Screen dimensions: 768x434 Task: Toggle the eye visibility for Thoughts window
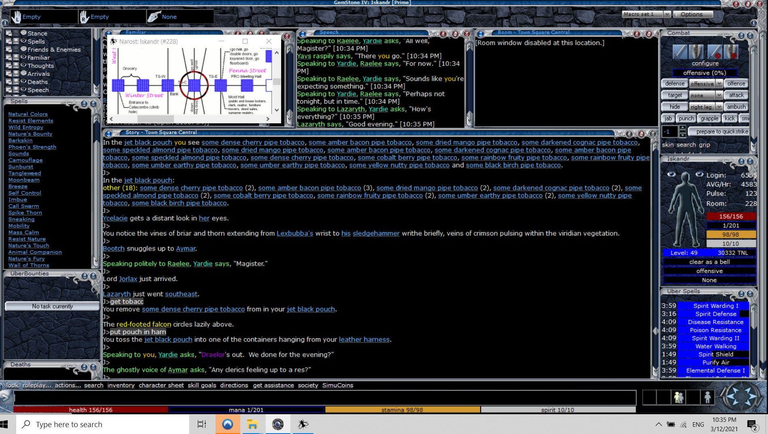23,65
